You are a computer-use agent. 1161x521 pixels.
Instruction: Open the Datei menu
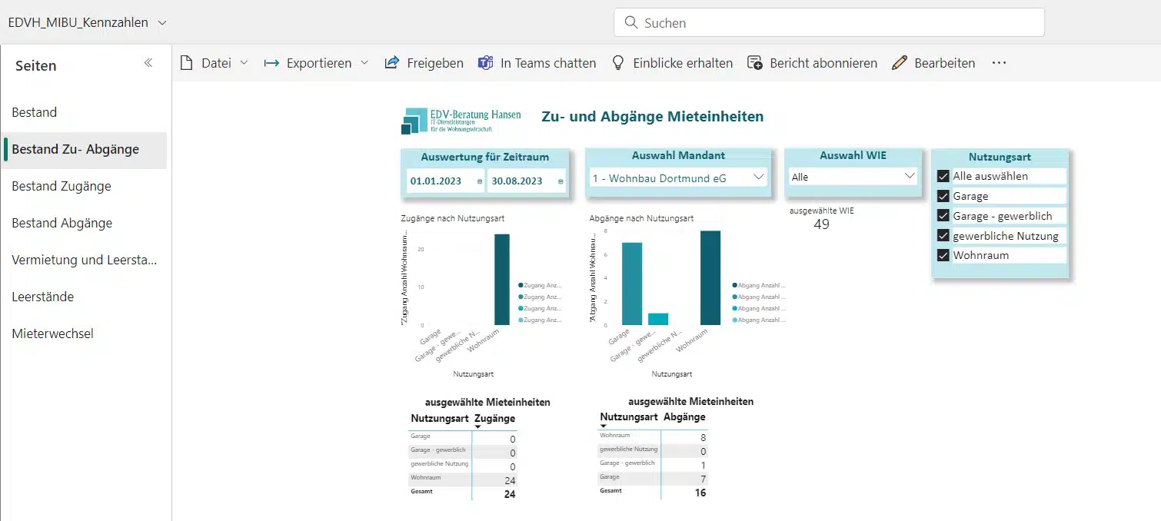pos(215,63)
